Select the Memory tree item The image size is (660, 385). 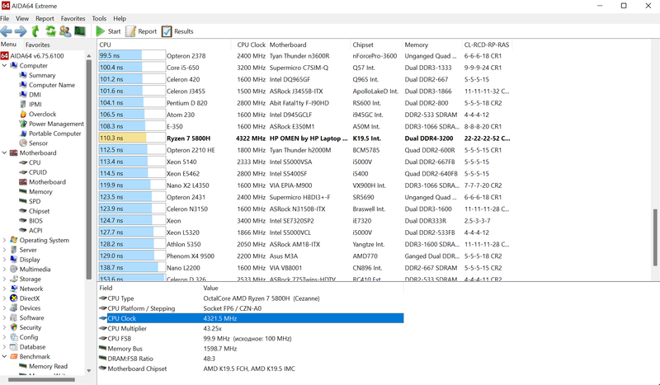point(35,191)
